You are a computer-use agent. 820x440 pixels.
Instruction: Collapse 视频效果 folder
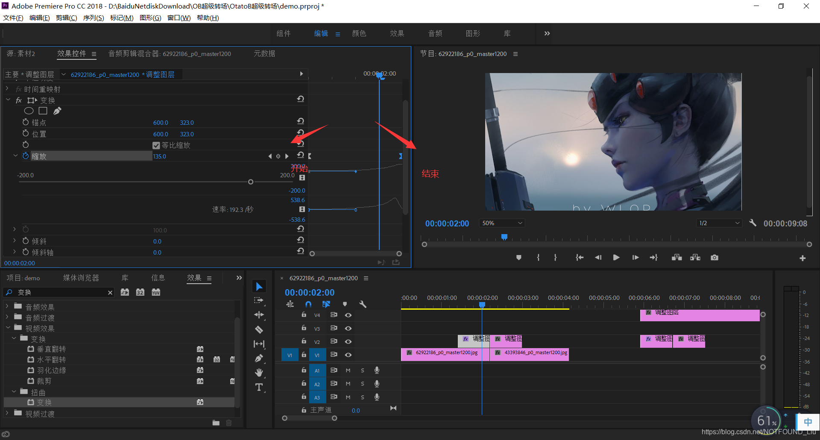8,328
